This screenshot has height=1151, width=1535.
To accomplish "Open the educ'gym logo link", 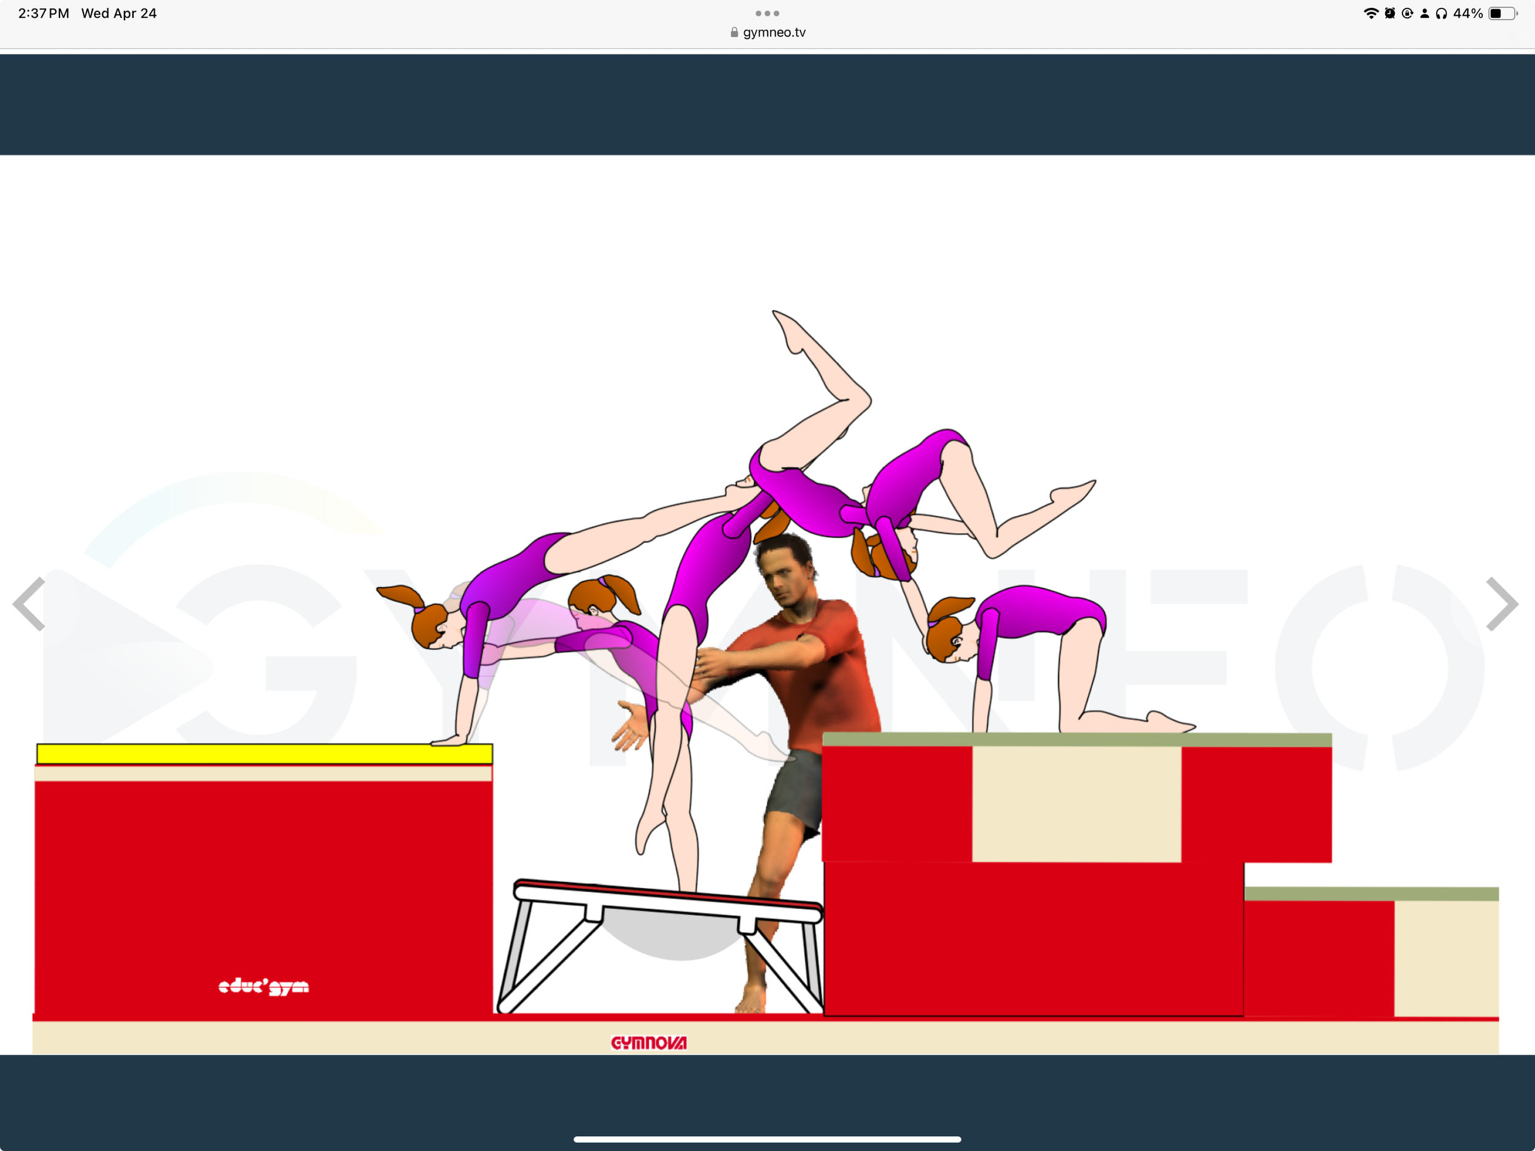I will tap(263, 987).
